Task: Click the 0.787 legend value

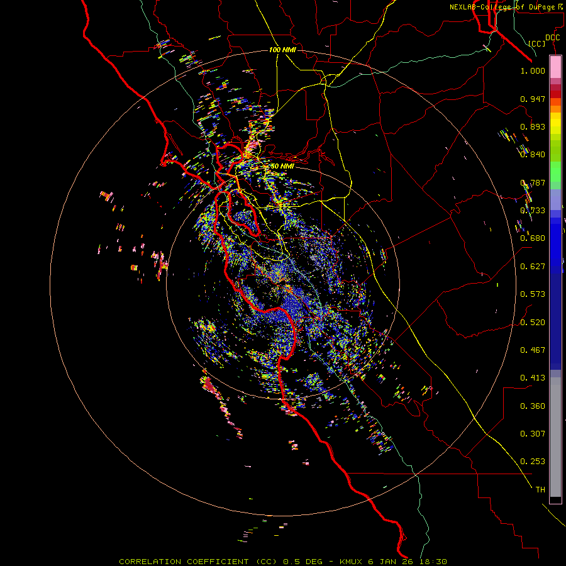Action: [x=533, y=182]
